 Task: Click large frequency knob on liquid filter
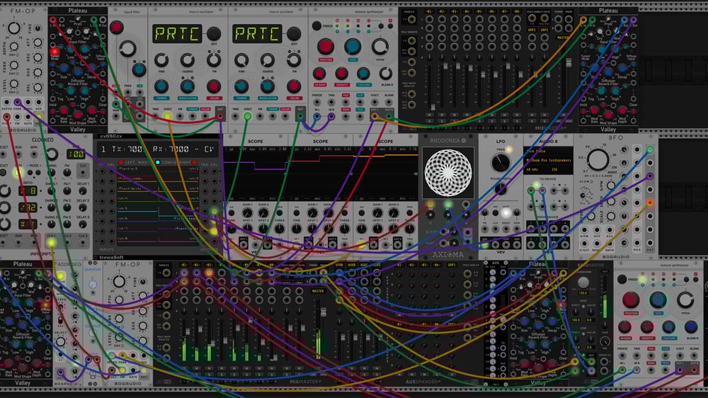click(127, 48)
